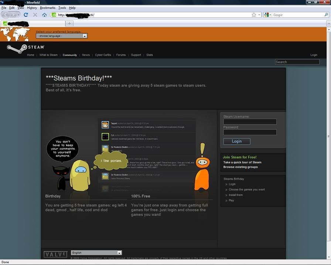Click the Login button below Password
This screenshot has height=265, width=331.
[x=237, y=141]
